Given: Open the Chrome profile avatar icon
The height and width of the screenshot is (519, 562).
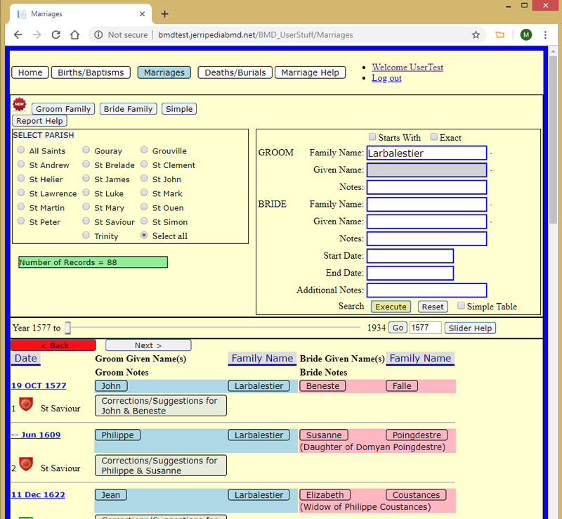Looking at the screenshot, I should point(525,34).
